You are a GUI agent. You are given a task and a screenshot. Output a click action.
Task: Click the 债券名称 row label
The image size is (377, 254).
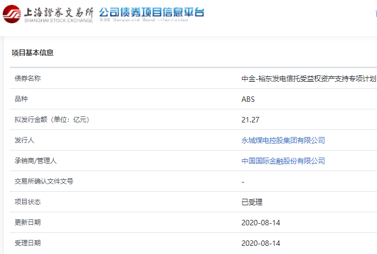click(x=28, y=79)
